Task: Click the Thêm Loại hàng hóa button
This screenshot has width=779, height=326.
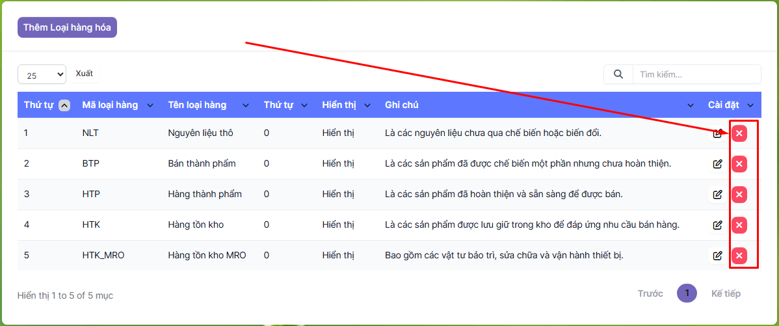Action: pos(67,27)
